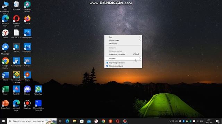Click the taskbar search field
222x124 pixels.
point(32,121)
